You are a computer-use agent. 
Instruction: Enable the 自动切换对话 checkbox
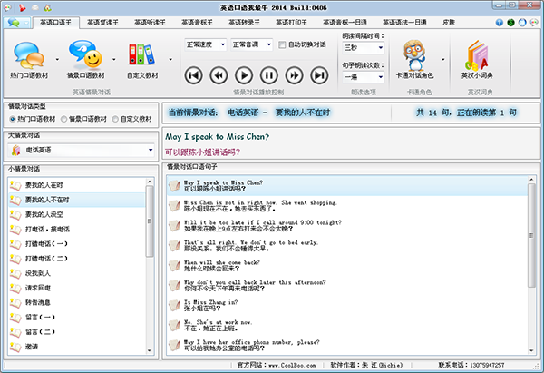282,44
